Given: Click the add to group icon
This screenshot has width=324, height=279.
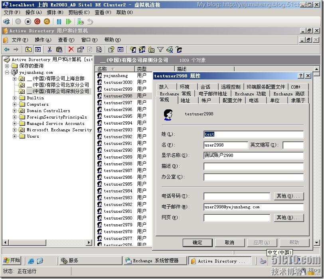Looking at the screenshot, I should point(179,49).
